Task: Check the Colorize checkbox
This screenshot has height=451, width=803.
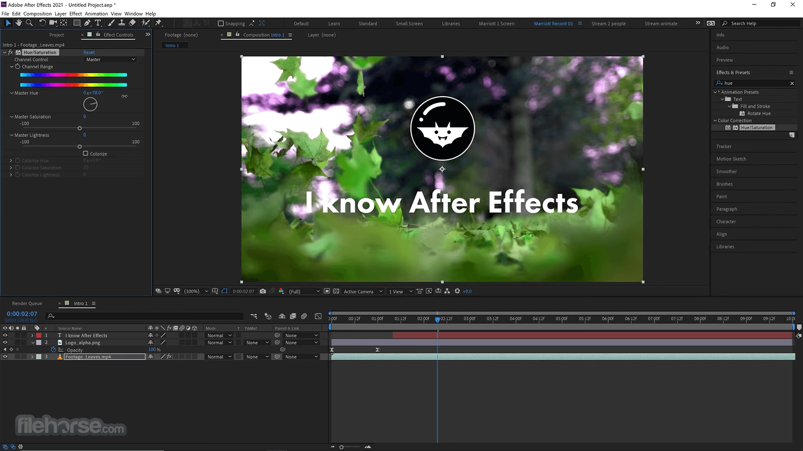Action: (x=85, y=153)
